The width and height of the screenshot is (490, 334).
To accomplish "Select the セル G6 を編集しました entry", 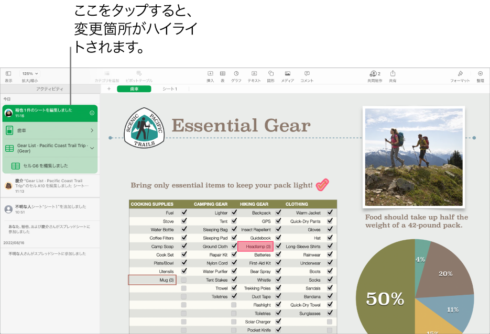I will click(x=50, y=166).
